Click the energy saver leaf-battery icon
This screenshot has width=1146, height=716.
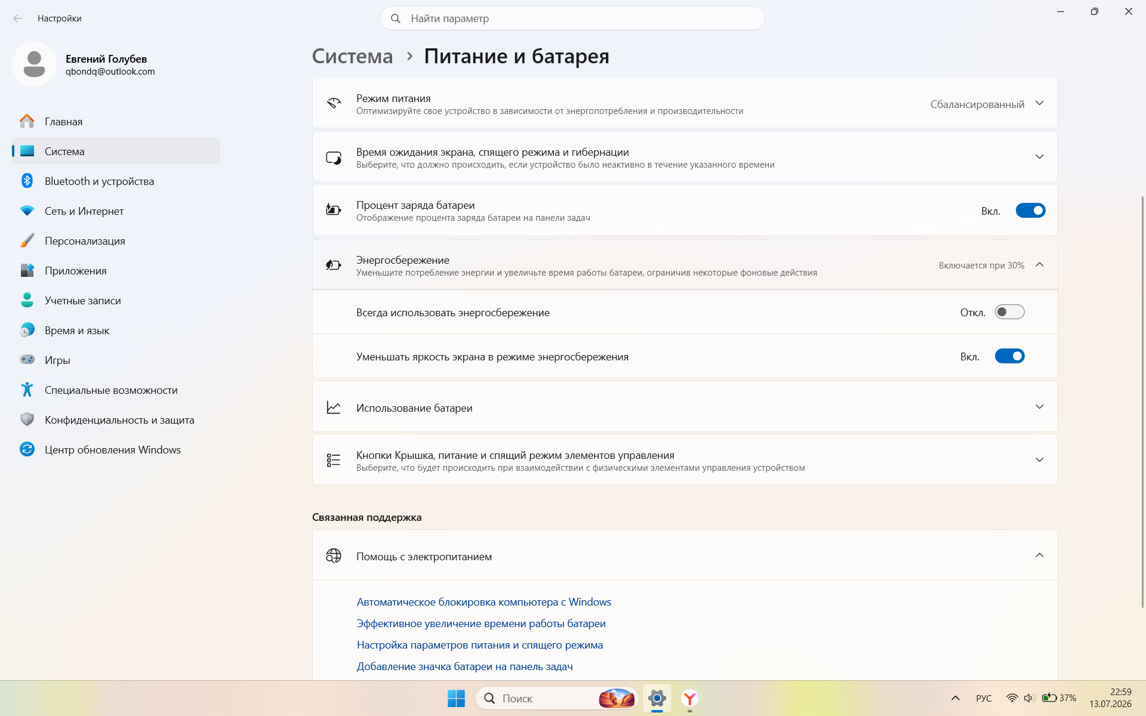[x=334, y=265]
